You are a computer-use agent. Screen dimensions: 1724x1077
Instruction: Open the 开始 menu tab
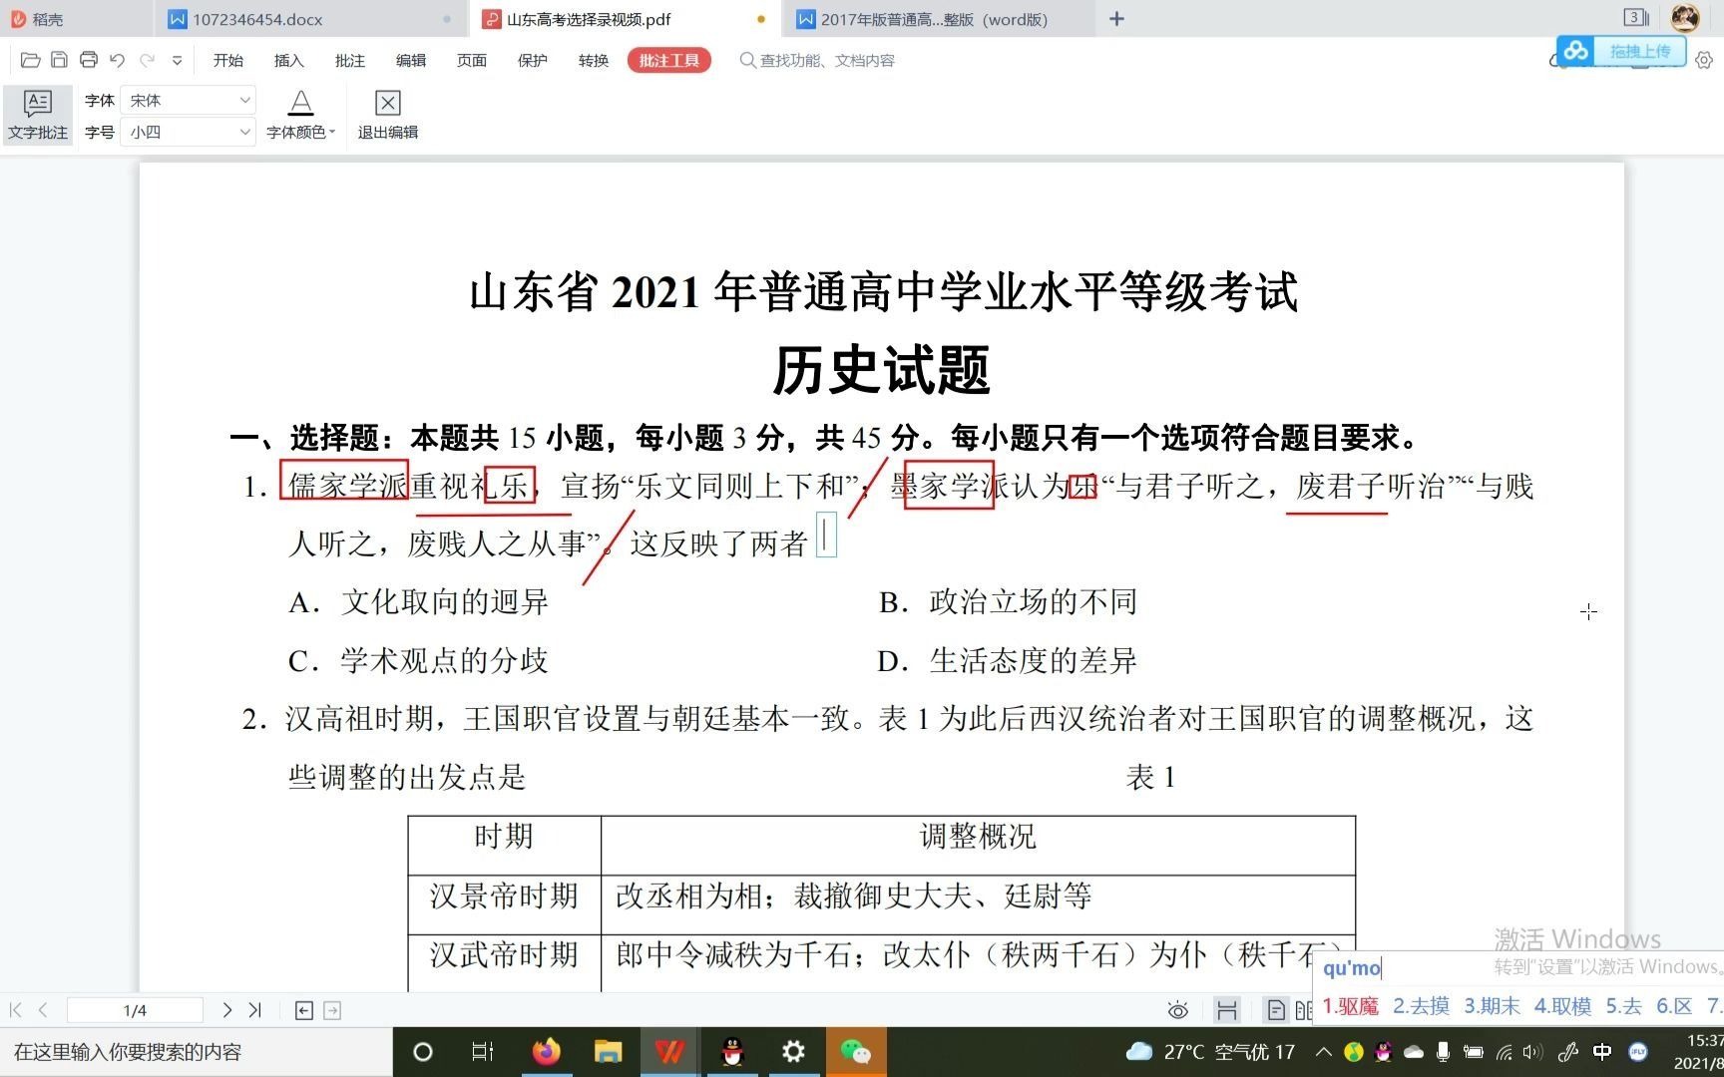click(228, 61)
